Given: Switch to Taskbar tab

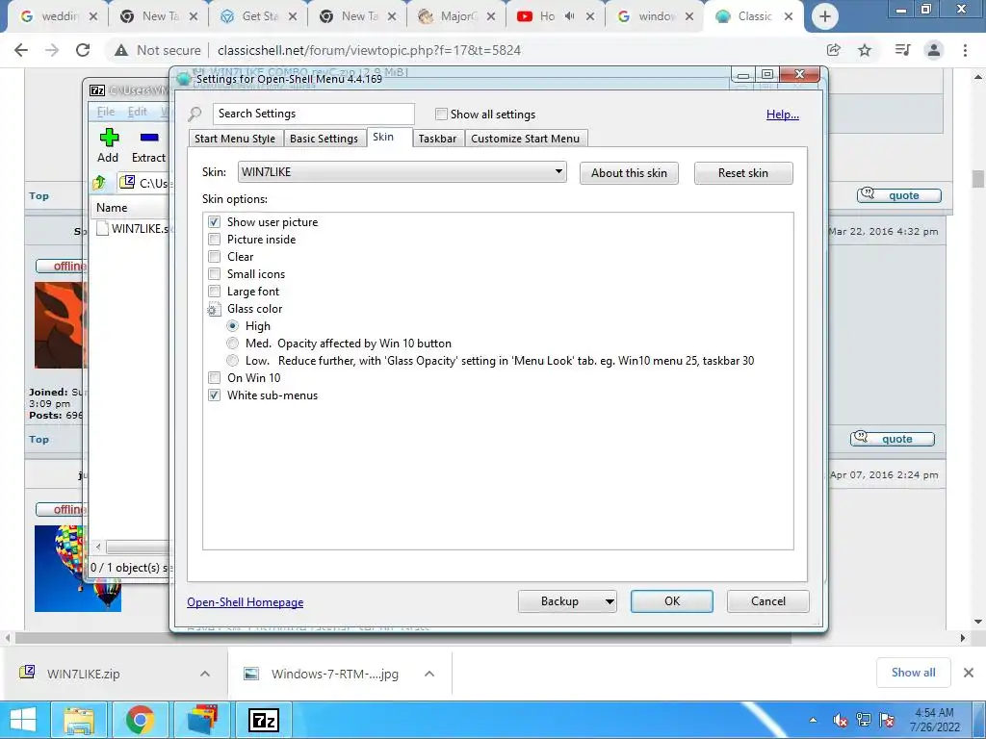Looking at the screenshot, I should (x=438, y=139).
